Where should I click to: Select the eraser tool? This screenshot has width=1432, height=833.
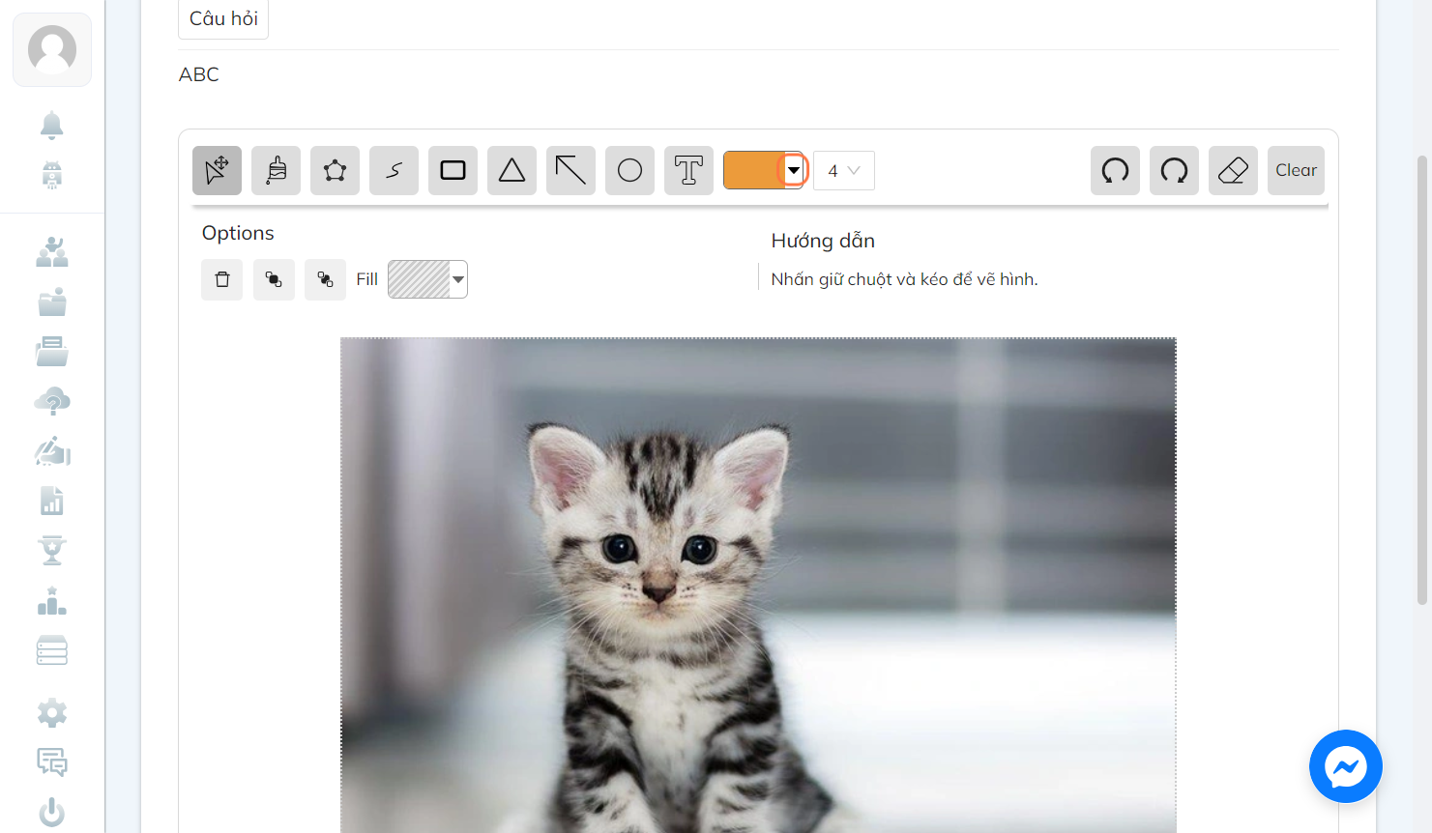1233,171
